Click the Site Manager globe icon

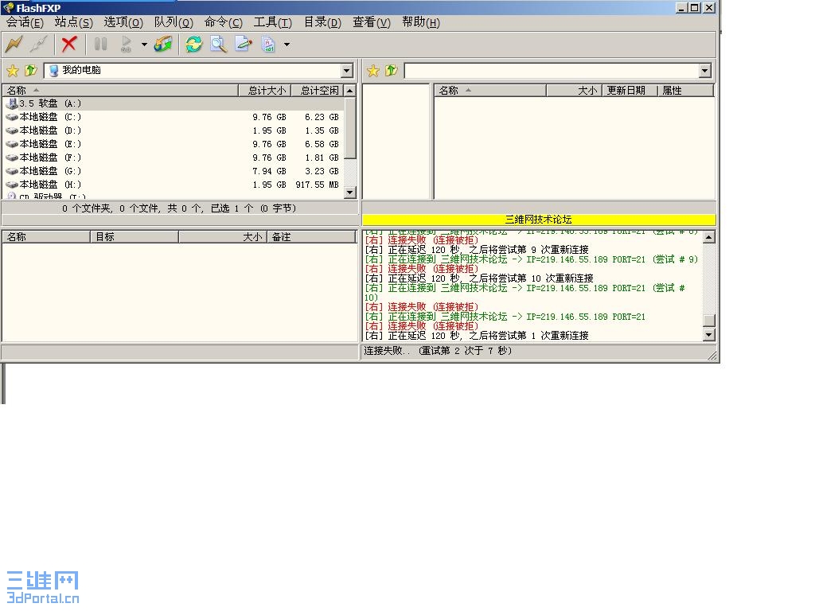point(163,45)
